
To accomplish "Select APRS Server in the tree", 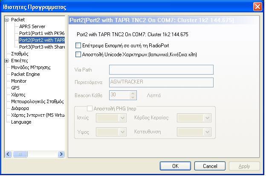I will coord(32,26).
